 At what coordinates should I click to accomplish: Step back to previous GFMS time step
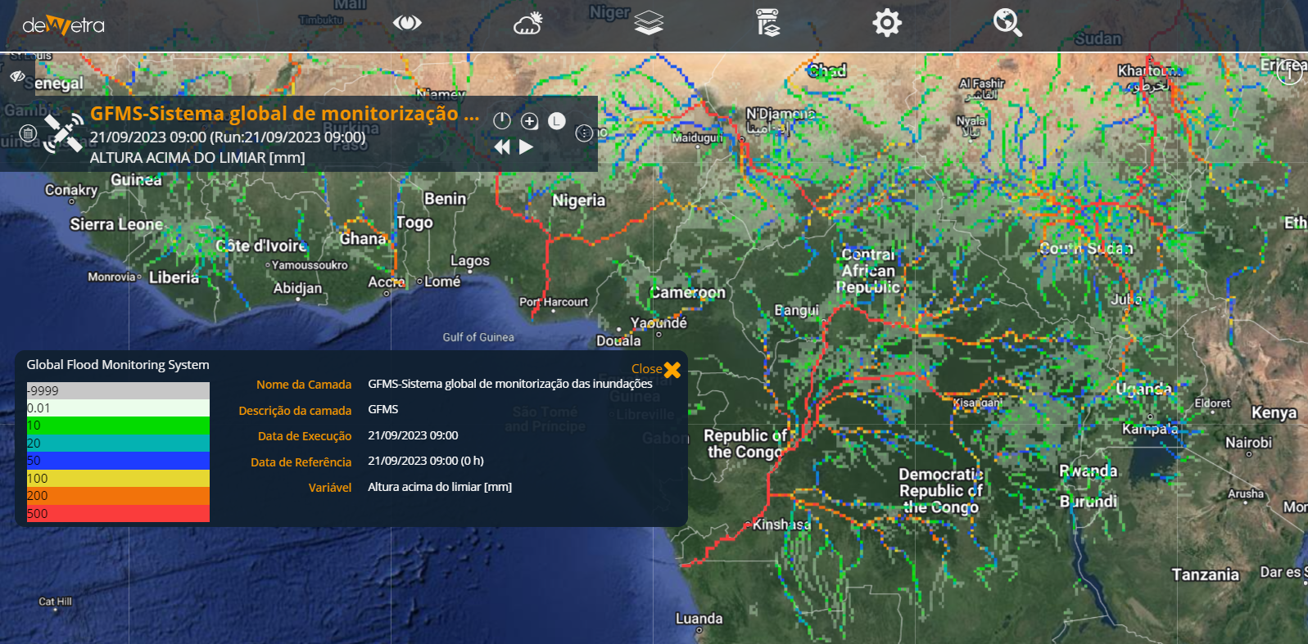(x=502, y=147)
